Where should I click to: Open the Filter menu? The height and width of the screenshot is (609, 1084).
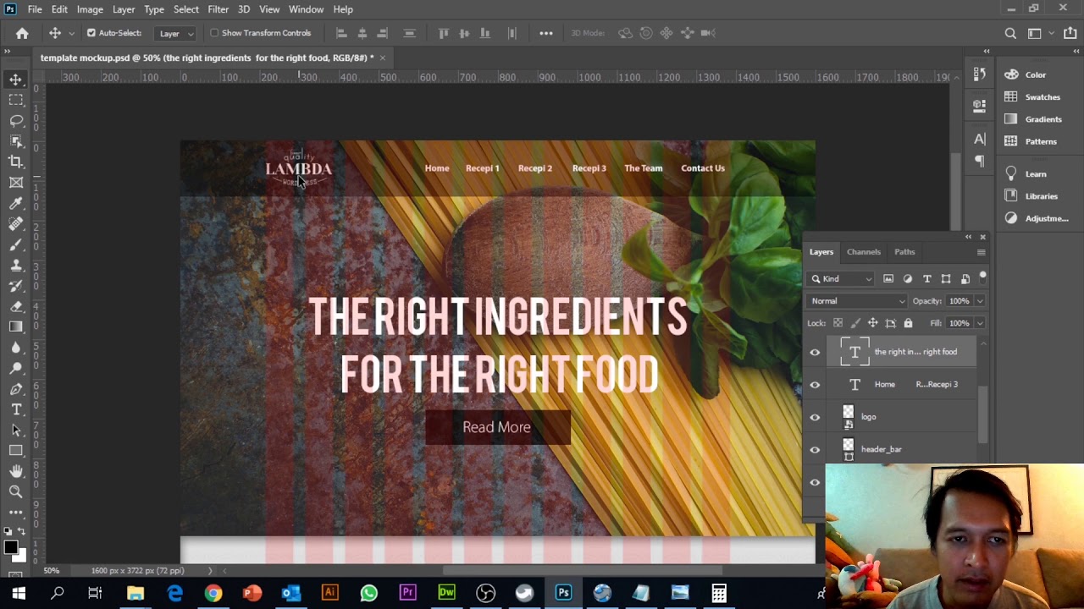(218, 9)
